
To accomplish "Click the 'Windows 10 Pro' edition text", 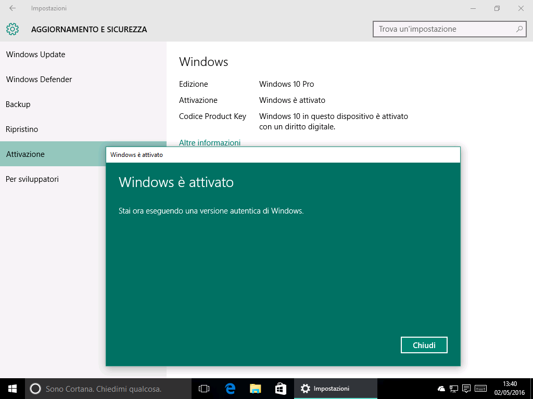I will [287, 84].
